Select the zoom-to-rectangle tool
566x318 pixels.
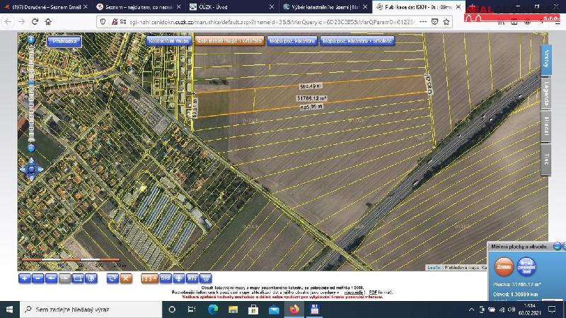(x=78, y=278)
